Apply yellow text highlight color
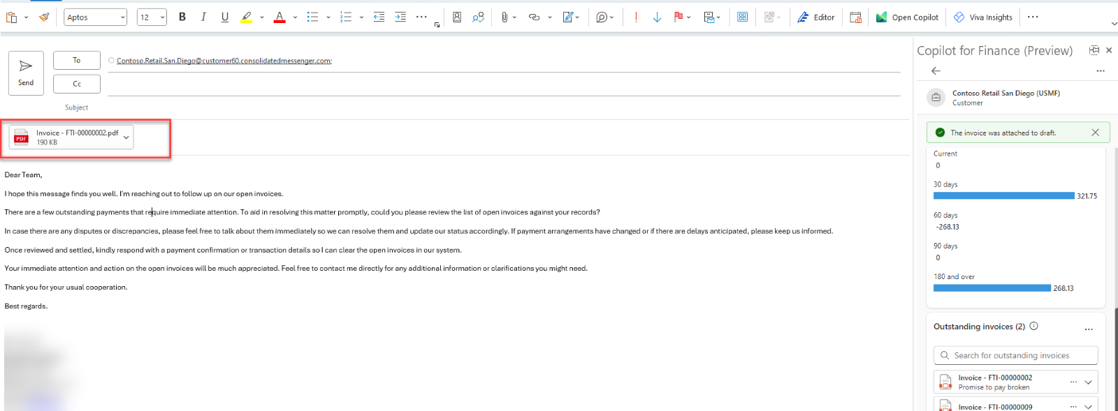 (247, 17)
